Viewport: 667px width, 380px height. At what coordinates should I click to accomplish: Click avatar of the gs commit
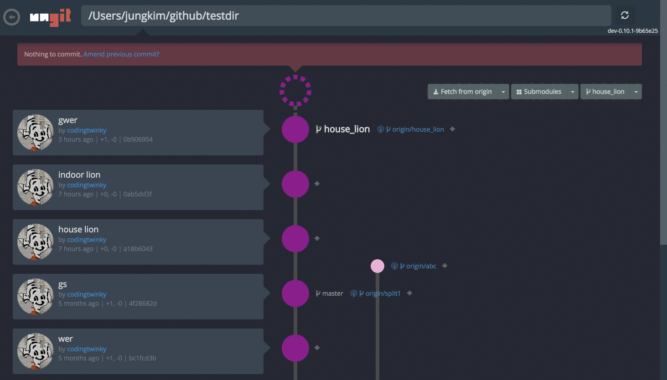[x=36, y=297]
